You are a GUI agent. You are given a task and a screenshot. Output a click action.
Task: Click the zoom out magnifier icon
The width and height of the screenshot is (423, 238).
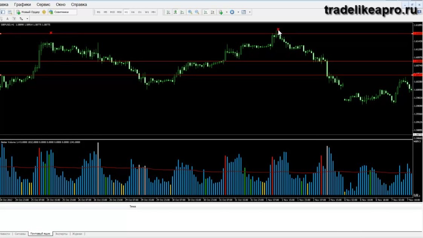[197, 12]
